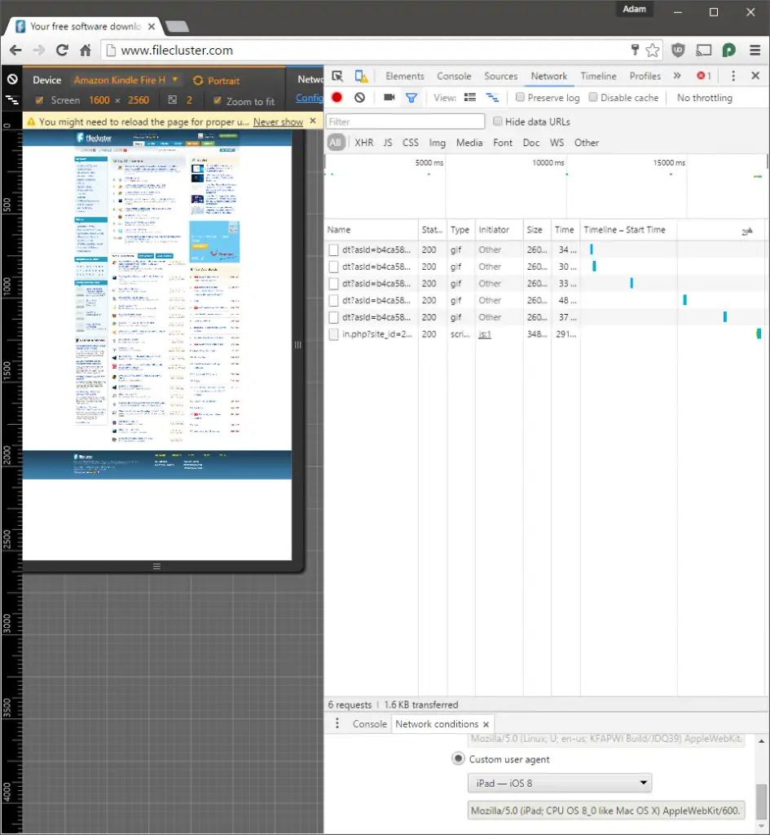Click the device viewport bottom resize handle
770x835 pixels.
(x=156, y=566)
